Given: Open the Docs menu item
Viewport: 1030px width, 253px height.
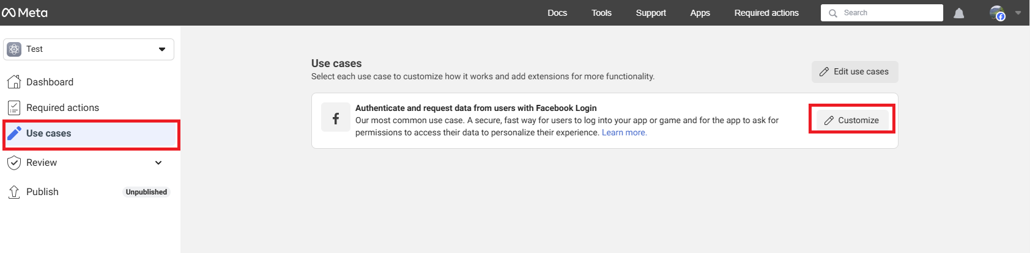Looking at the screenshot, I should (557, 13).
